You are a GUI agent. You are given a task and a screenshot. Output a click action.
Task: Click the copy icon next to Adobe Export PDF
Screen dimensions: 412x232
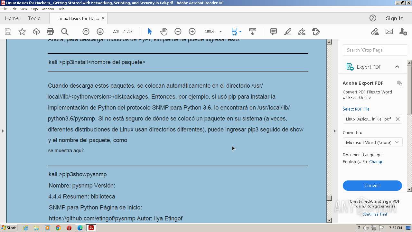399,83
